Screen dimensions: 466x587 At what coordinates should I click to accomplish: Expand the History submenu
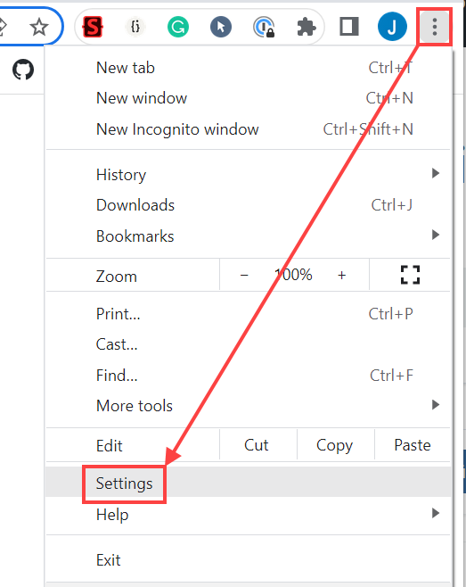click(249, 175)
